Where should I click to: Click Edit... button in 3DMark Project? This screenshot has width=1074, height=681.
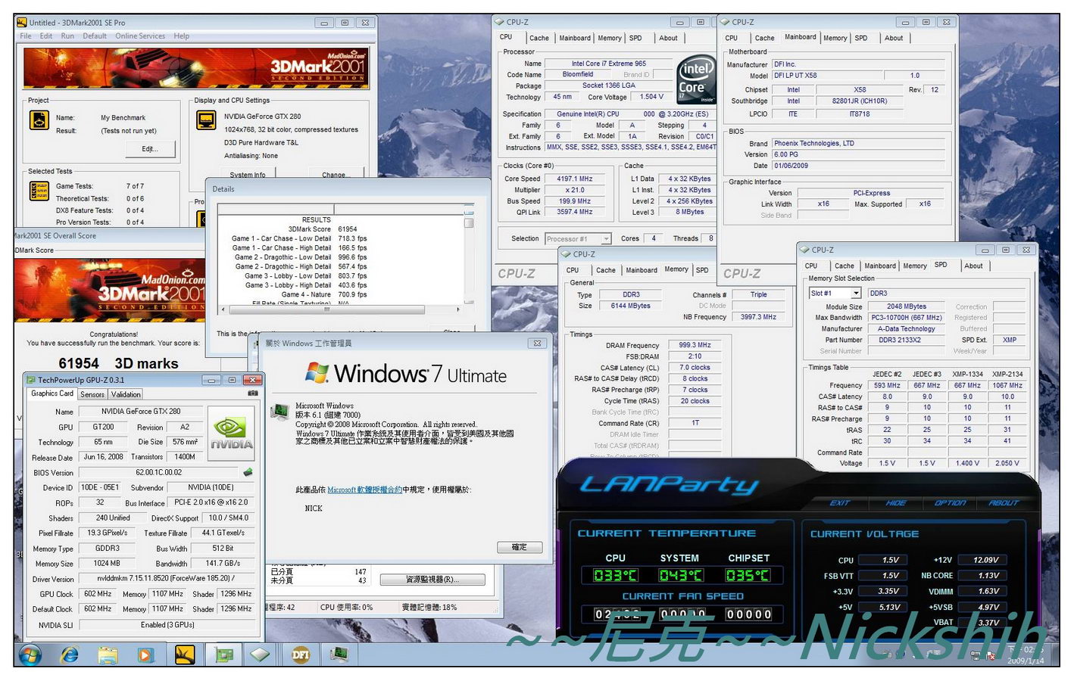point(150,149)
